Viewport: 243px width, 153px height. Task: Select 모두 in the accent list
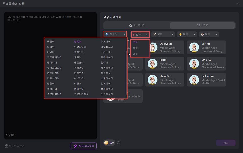click(x=135, y=42)
